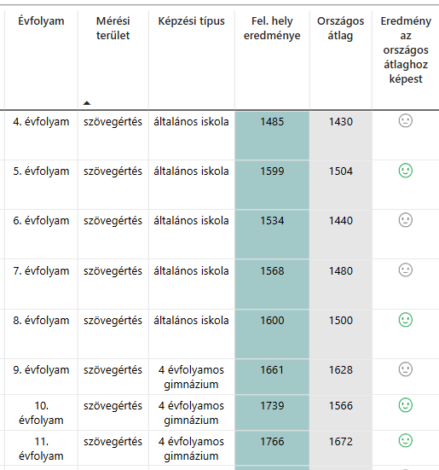Click the neutral face icon for 7. évfolyam
Image resolution: width=439 pixels, height=470 pixels.
pos(406,270)
